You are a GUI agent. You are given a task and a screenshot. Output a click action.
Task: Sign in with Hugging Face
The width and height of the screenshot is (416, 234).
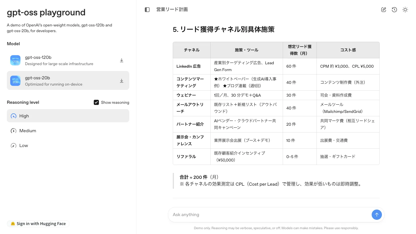point(38,224)
